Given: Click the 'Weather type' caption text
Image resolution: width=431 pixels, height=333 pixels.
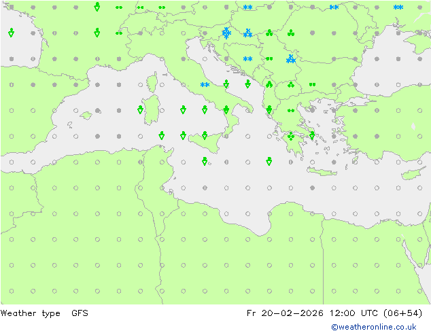Looking at the screenshot, I should coord(30,313).
